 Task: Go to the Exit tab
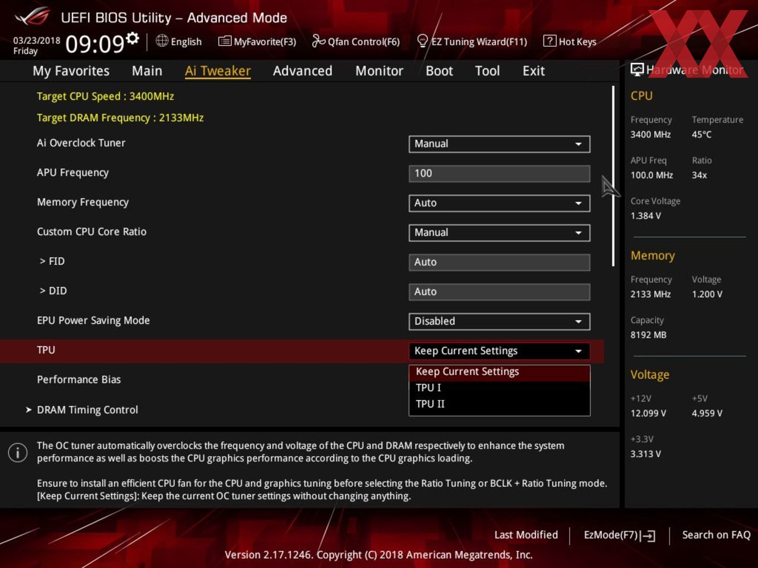coord(533,71)
